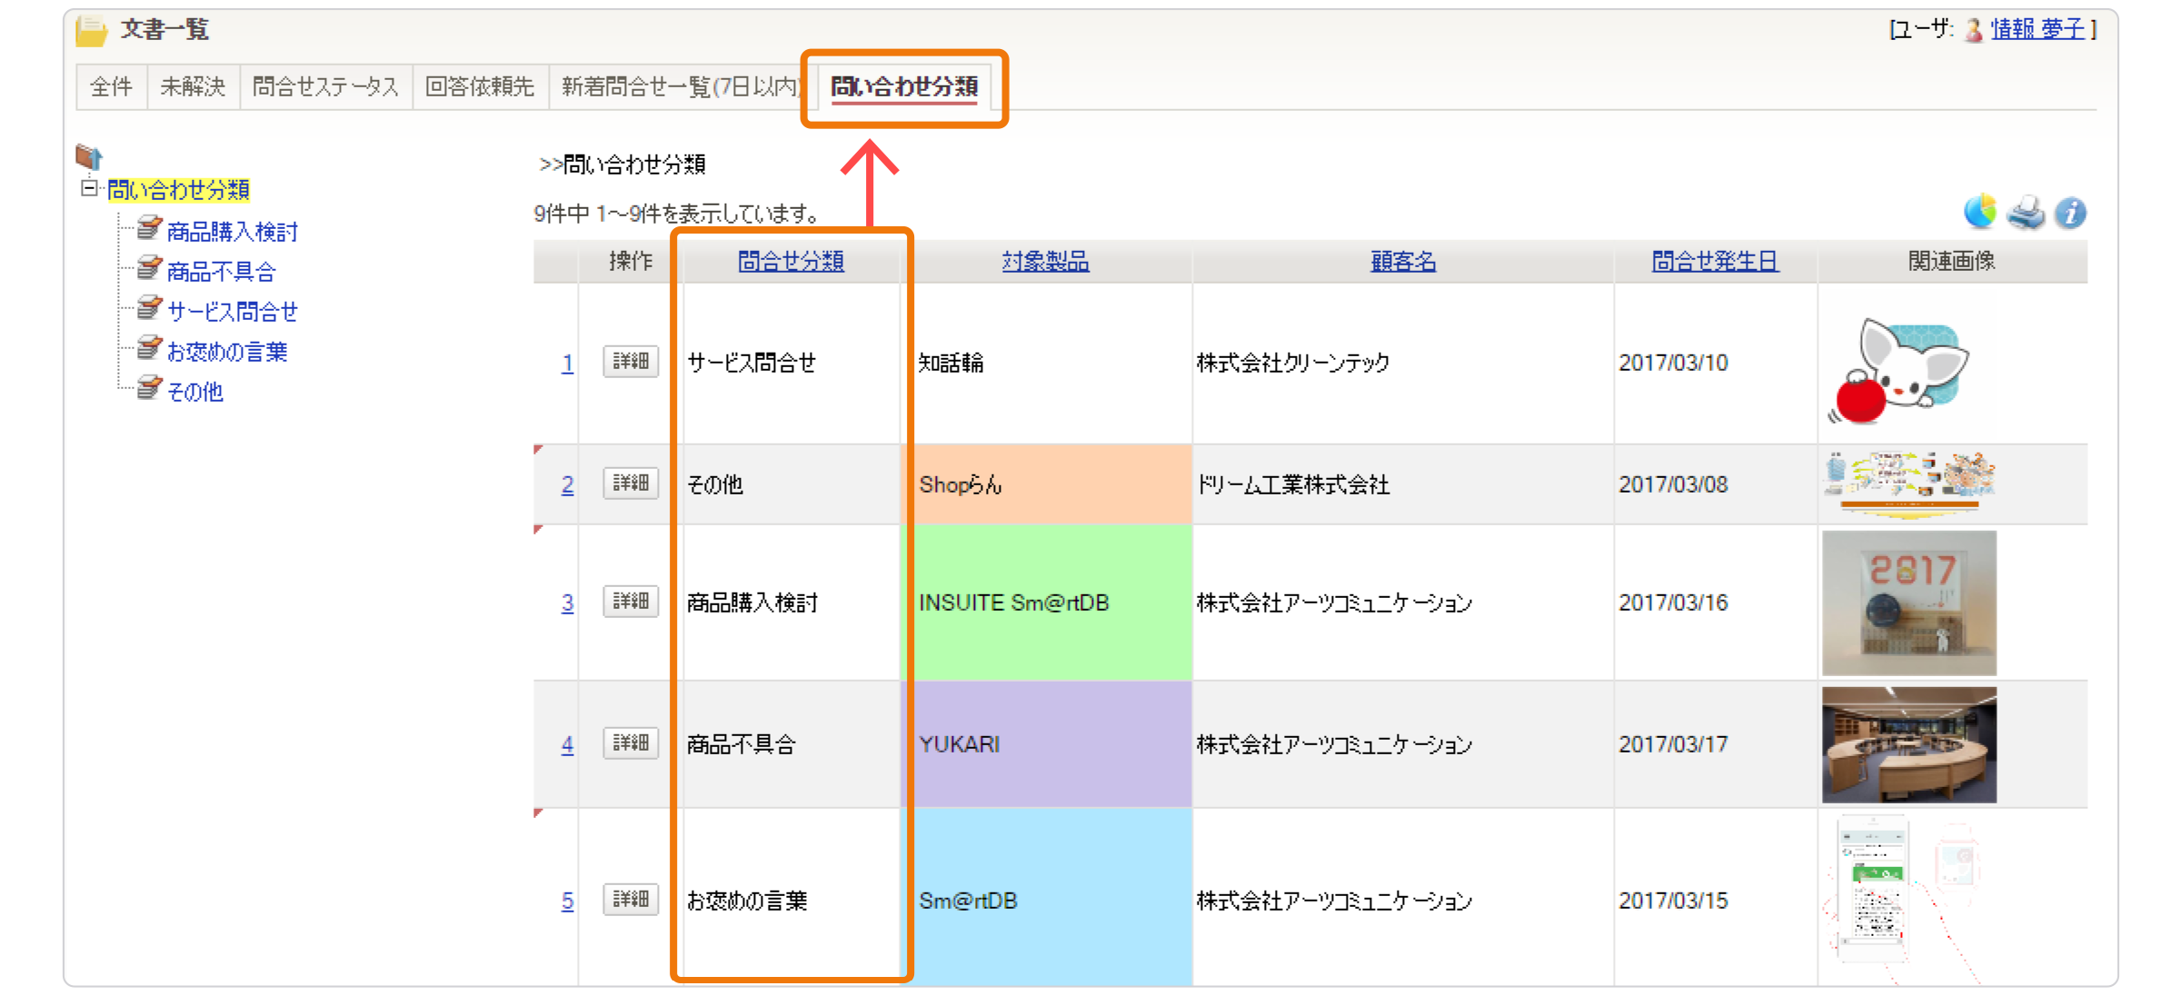Open record 3 via its 詳細 button
2181x996 pixels.
point(630,602)
